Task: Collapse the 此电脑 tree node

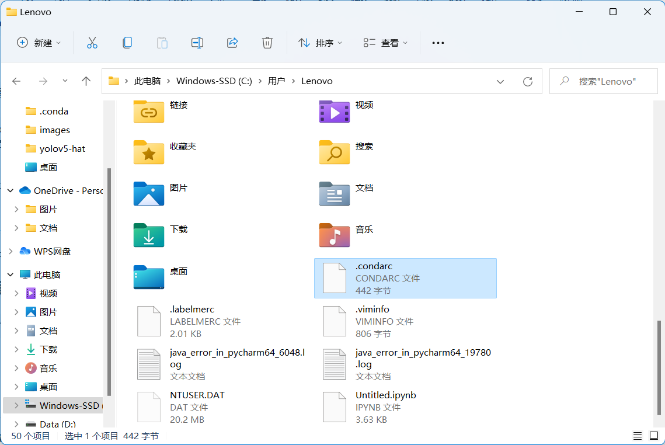Action: (11, 275)
